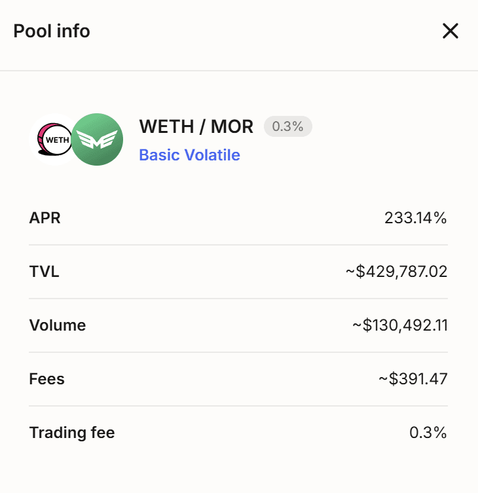Click the 0.3% Trading fee value

(428, 433)
